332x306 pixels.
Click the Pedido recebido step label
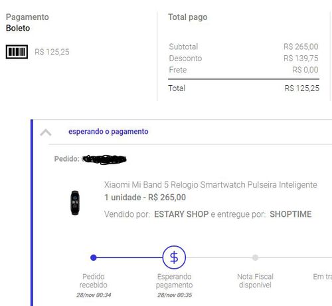[94, 281]
